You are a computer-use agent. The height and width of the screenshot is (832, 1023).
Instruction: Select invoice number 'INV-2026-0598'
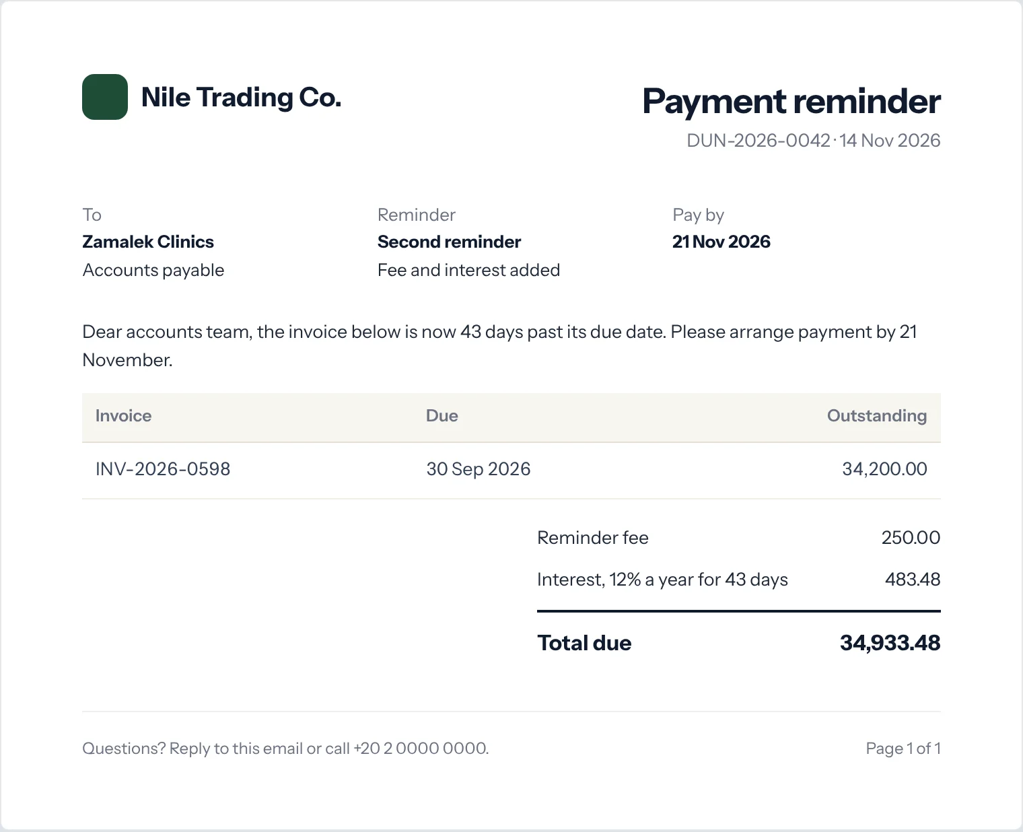click(163, 469)
